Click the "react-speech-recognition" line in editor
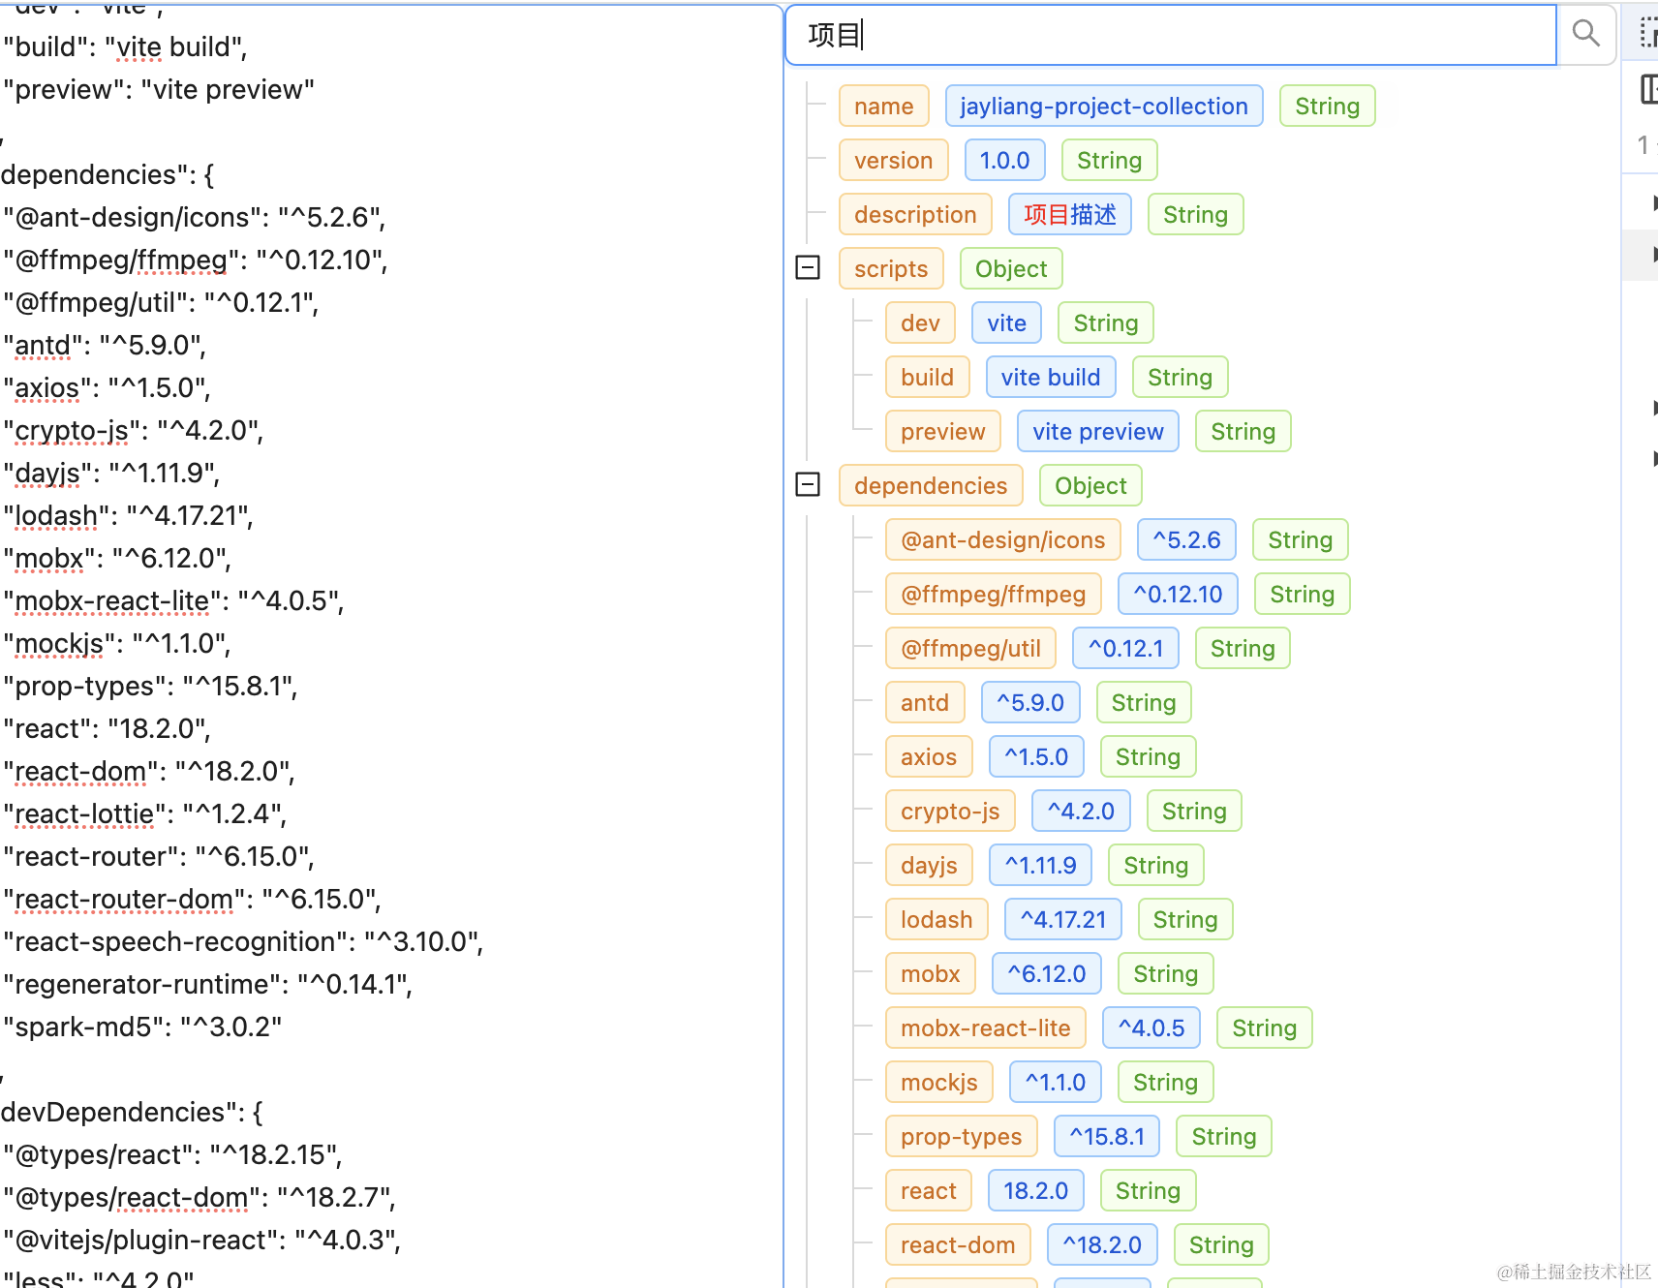The width and height of the screenshot is (1658, 1288). 243,941
